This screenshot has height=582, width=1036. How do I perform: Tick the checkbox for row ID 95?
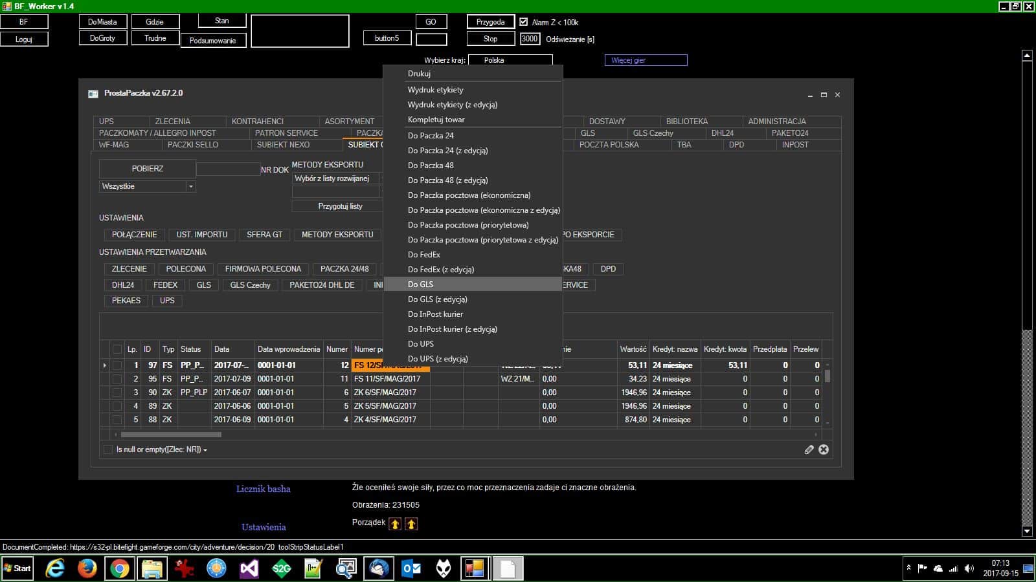click(x=117, y=379)
